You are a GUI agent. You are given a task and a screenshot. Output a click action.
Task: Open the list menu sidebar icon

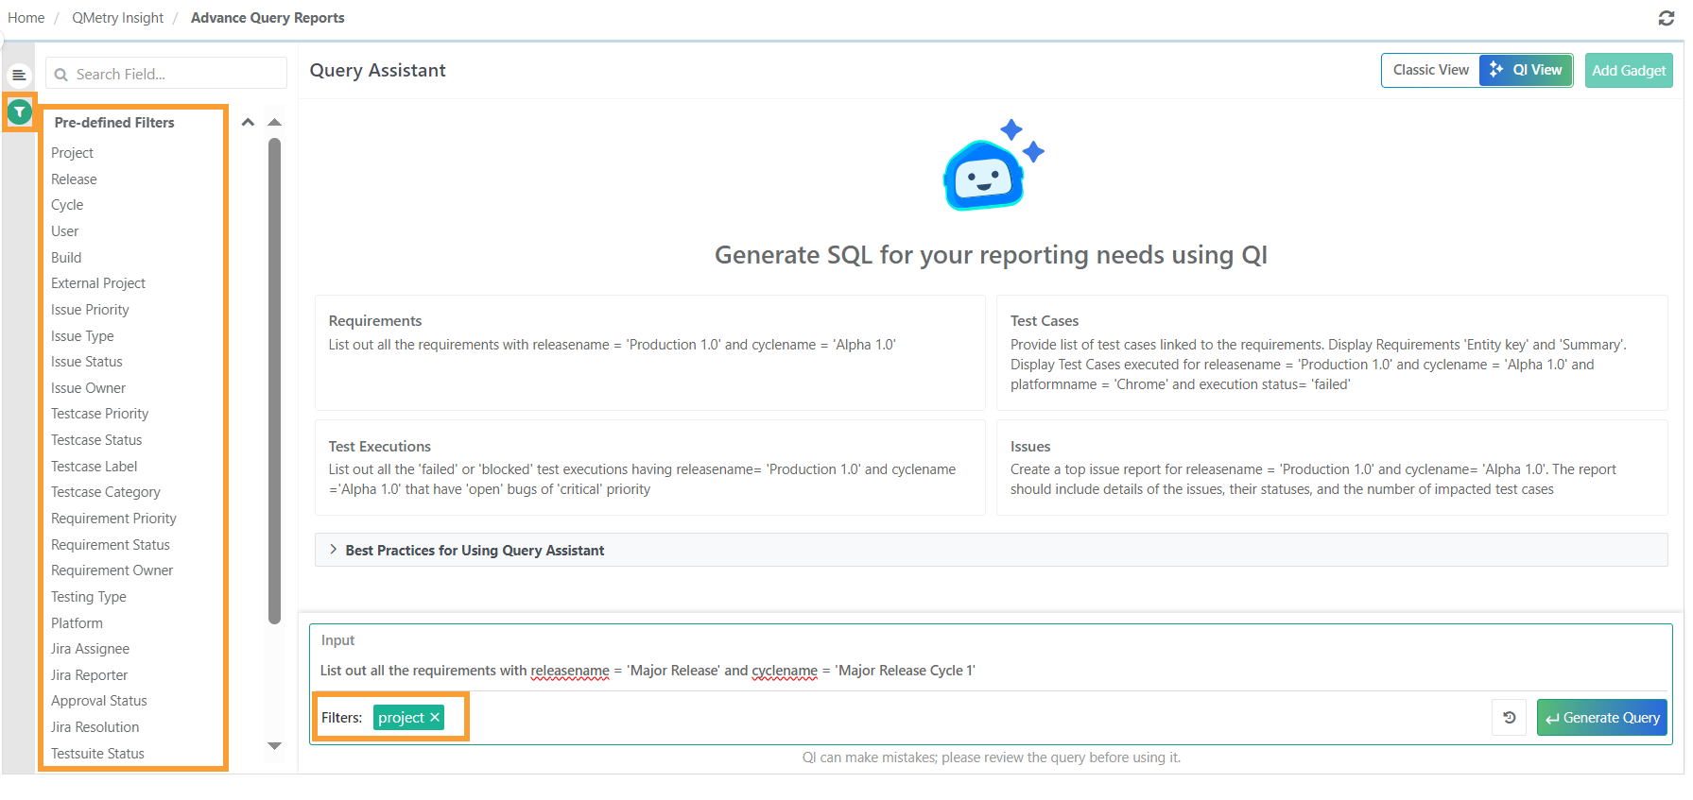click(x=19, y=75)
